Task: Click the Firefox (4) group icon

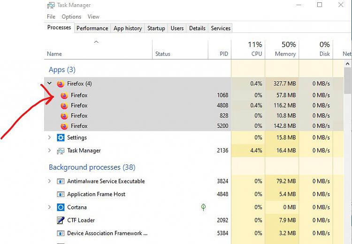Action: (x=61, y=84)
